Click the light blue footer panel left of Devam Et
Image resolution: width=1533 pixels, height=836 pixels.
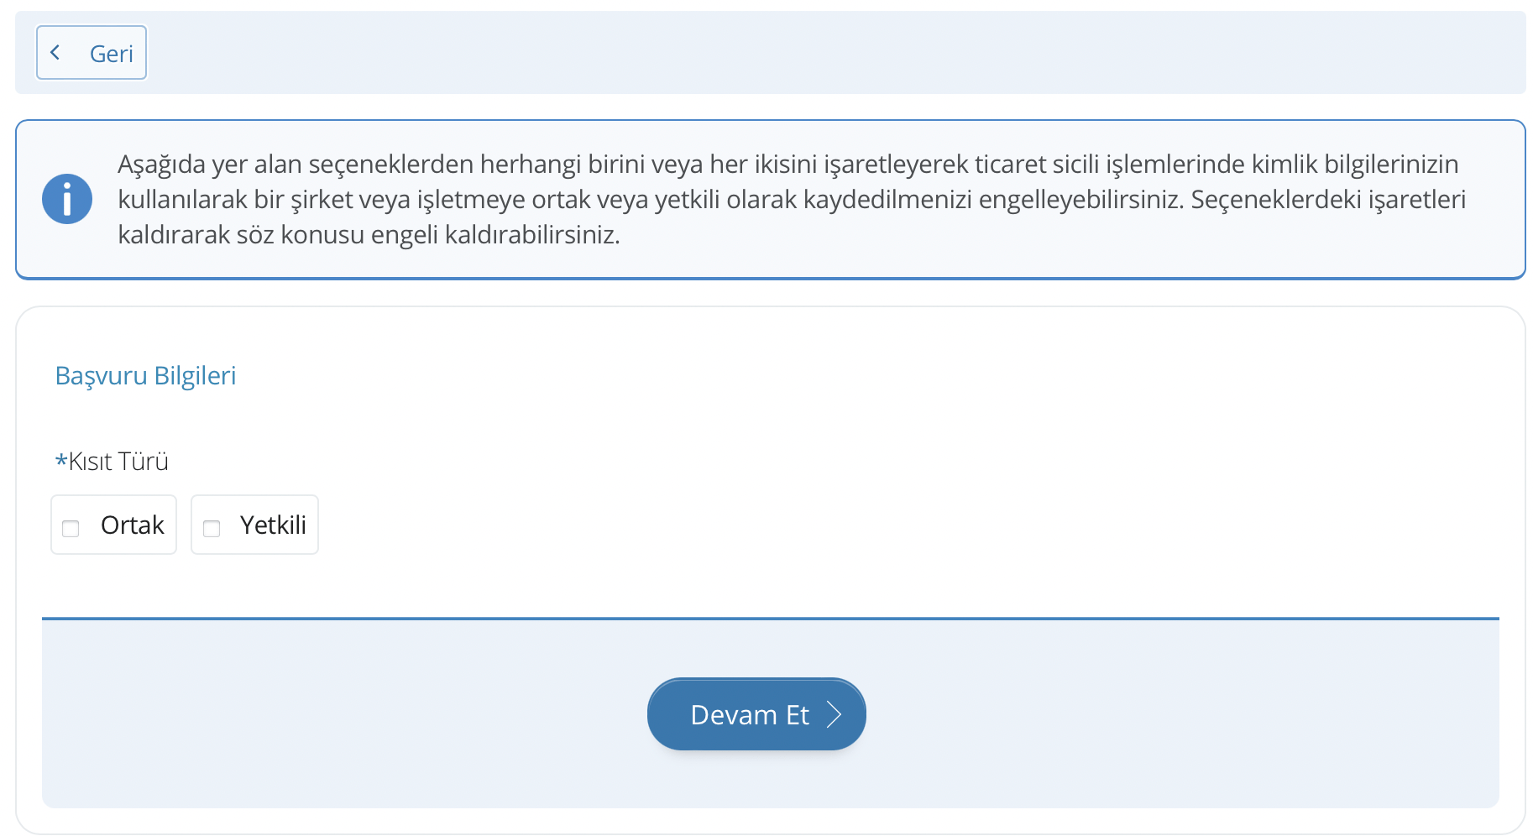tap(336, 713)
